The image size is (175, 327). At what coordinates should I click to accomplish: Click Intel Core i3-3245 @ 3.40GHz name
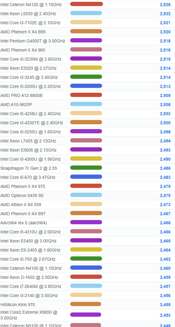pyautogui.click(x=29, y=77)
